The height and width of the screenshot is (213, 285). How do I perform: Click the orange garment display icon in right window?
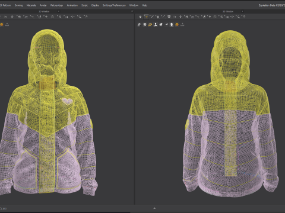150,24
